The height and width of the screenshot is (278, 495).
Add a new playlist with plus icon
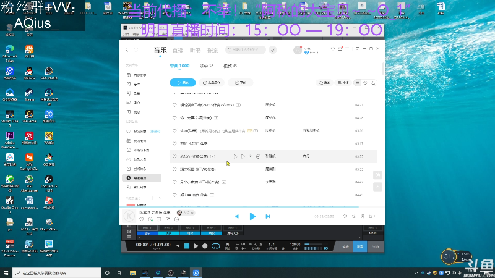[x=152, y=198]
